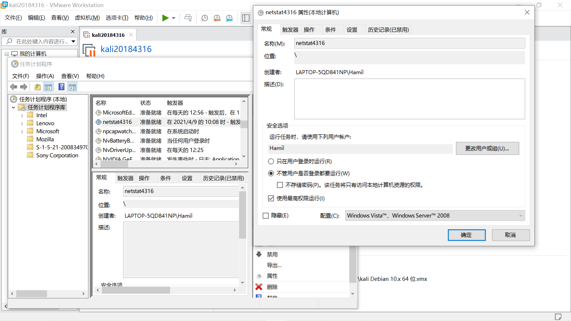This screenshot has width=571, height=321.
Task: Collapse the Task Scheduler Library tree node
Action: pyautogui.click(x=13, y=107)
